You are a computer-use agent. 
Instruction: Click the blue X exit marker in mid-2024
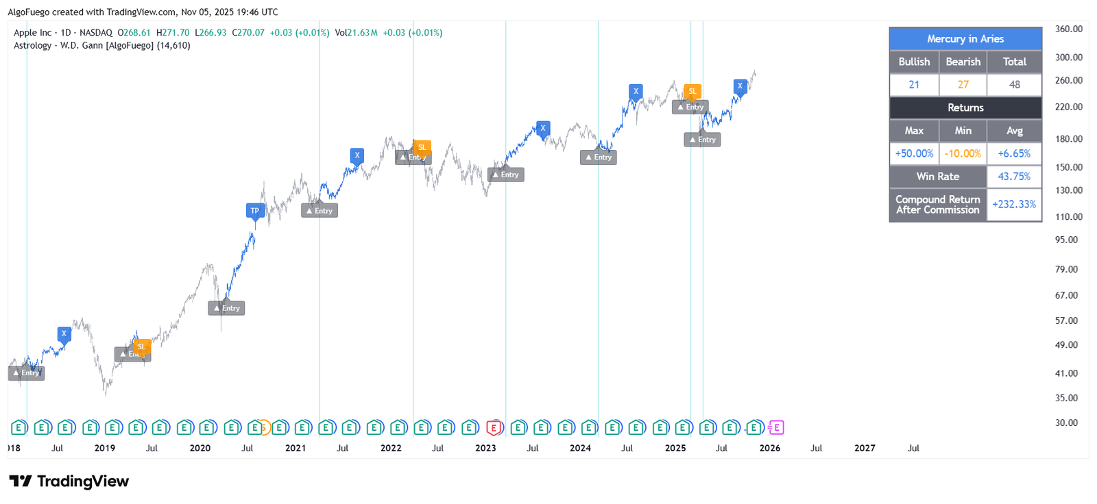[636, 91]
